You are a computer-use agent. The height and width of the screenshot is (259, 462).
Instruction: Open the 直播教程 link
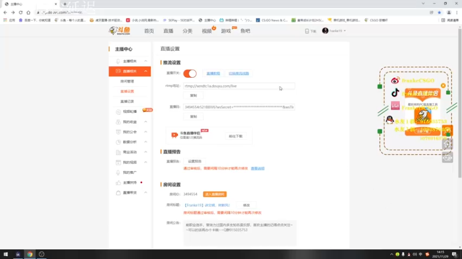pyautogui.click(x=213, y=74)
